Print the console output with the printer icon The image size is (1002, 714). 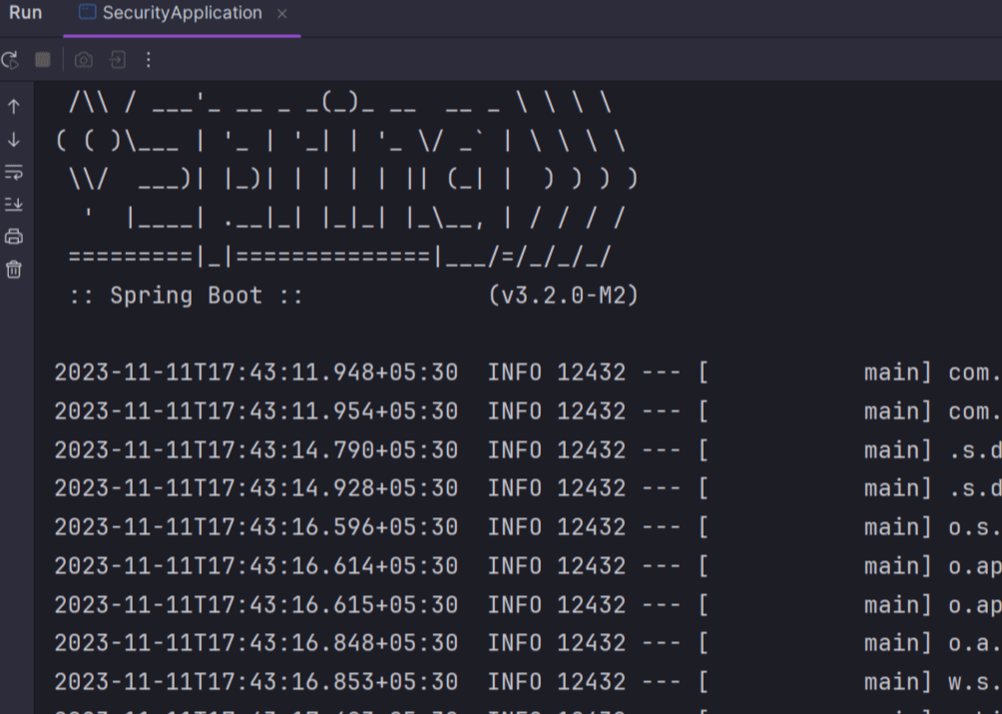14,237
